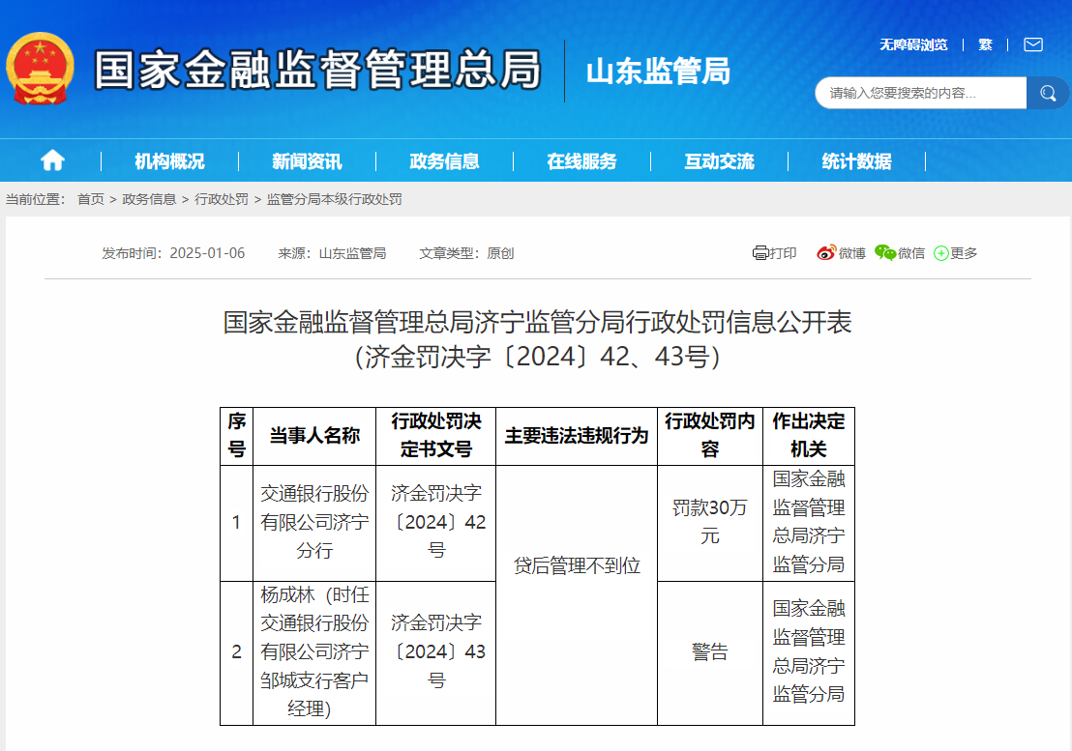Go to 政务信息 in breadcrumb

(149, 199)
